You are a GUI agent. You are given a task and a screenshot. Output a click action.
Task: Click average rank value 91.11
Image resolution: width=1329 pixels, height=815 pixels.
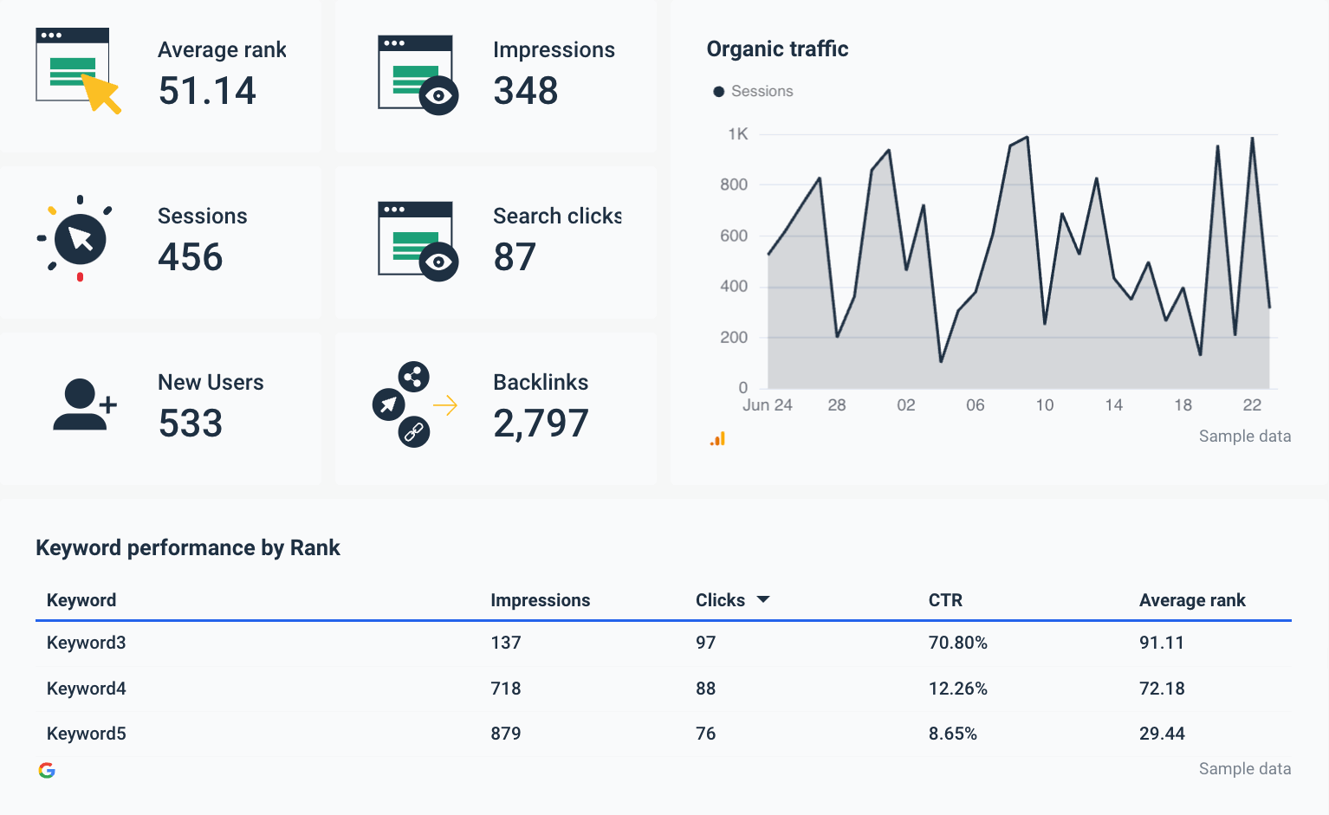[1162, 643]
